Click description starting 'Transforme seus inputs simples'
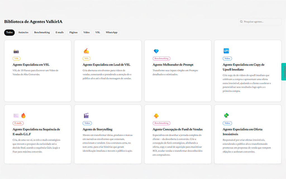Image resolution: width=286 pixels, height=179 pixels. [x=175, y=72]
